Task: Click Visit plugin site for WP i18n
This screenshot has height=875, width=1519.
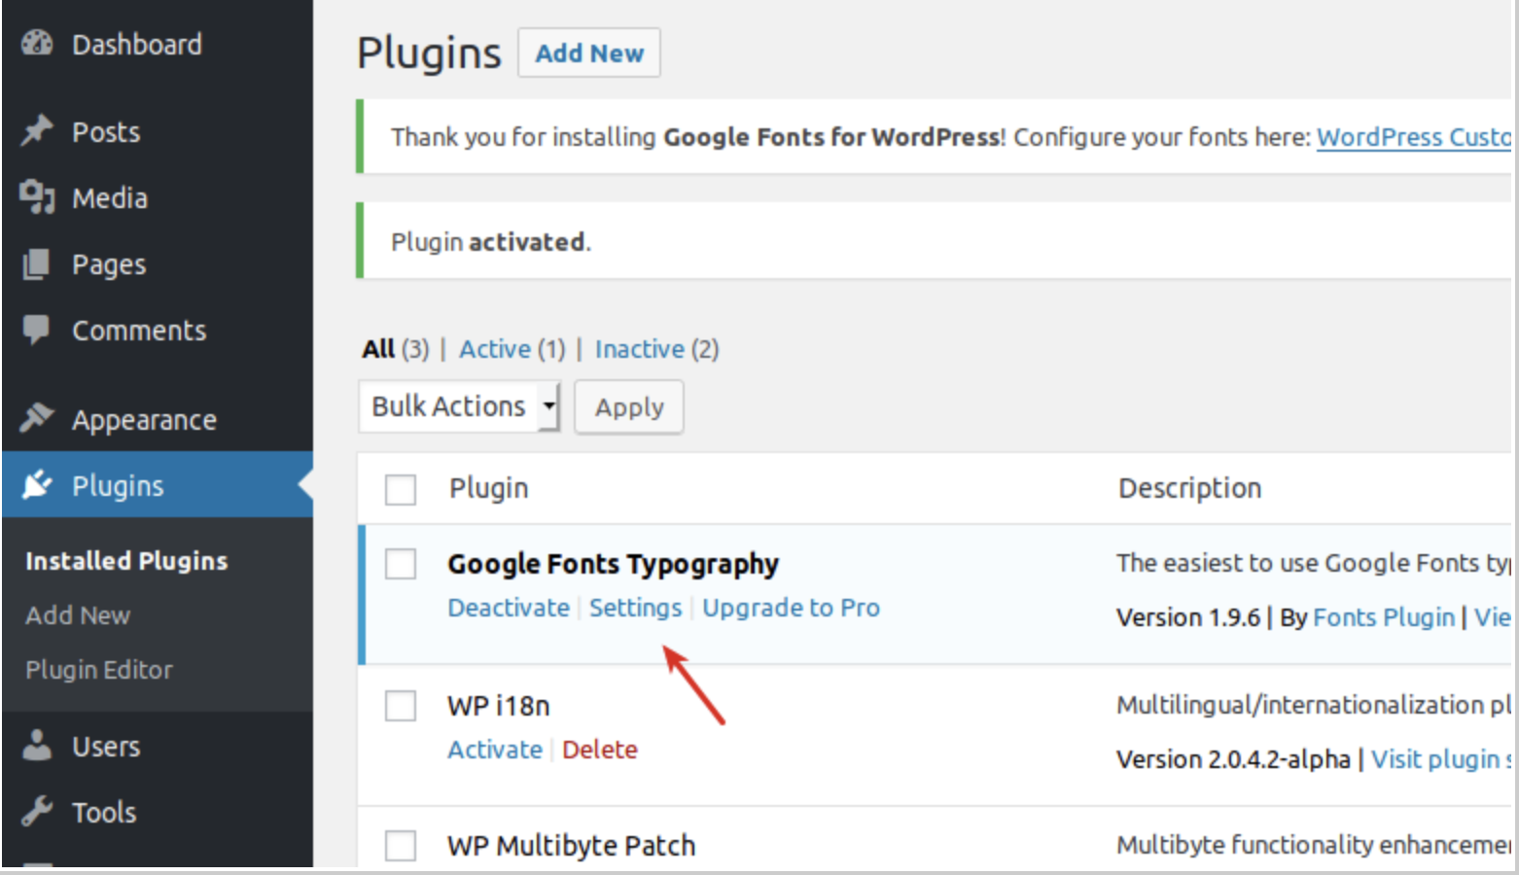Action: coord(1441,759)
